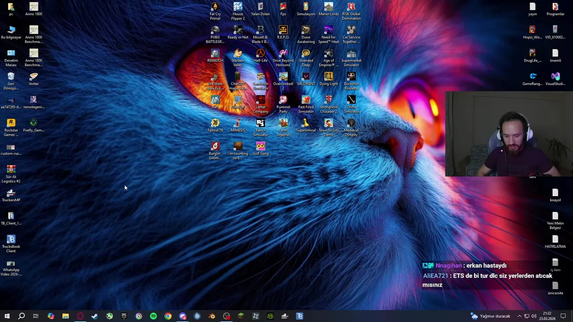
Task: Select the Bu bilgisayar desktop icon
Action: click(x=11, y=32)
